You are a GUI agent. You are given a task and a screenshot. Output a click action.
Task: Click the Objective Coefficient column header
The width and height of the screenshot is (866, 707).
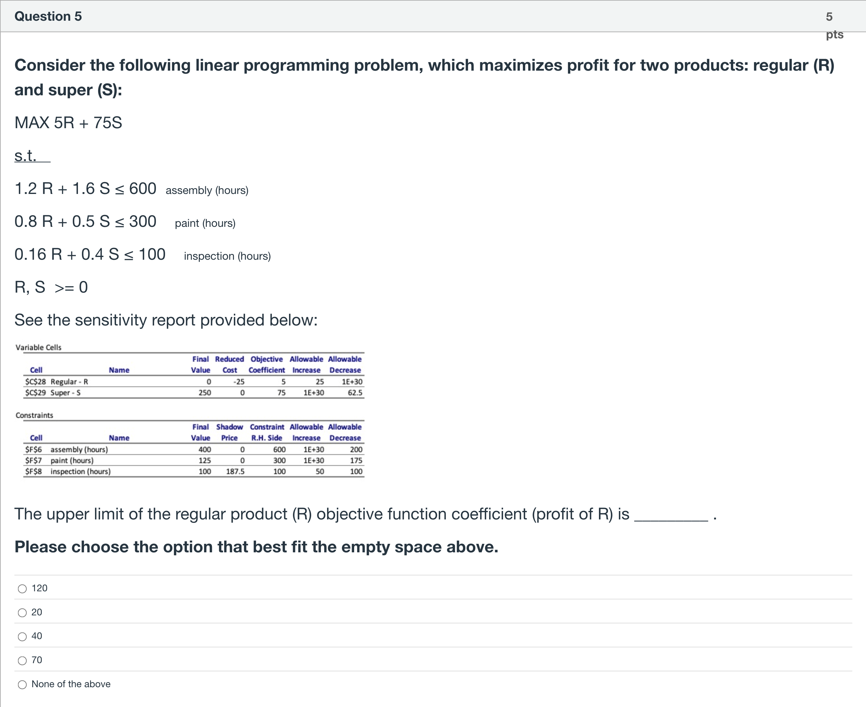(x=267, y=364)
